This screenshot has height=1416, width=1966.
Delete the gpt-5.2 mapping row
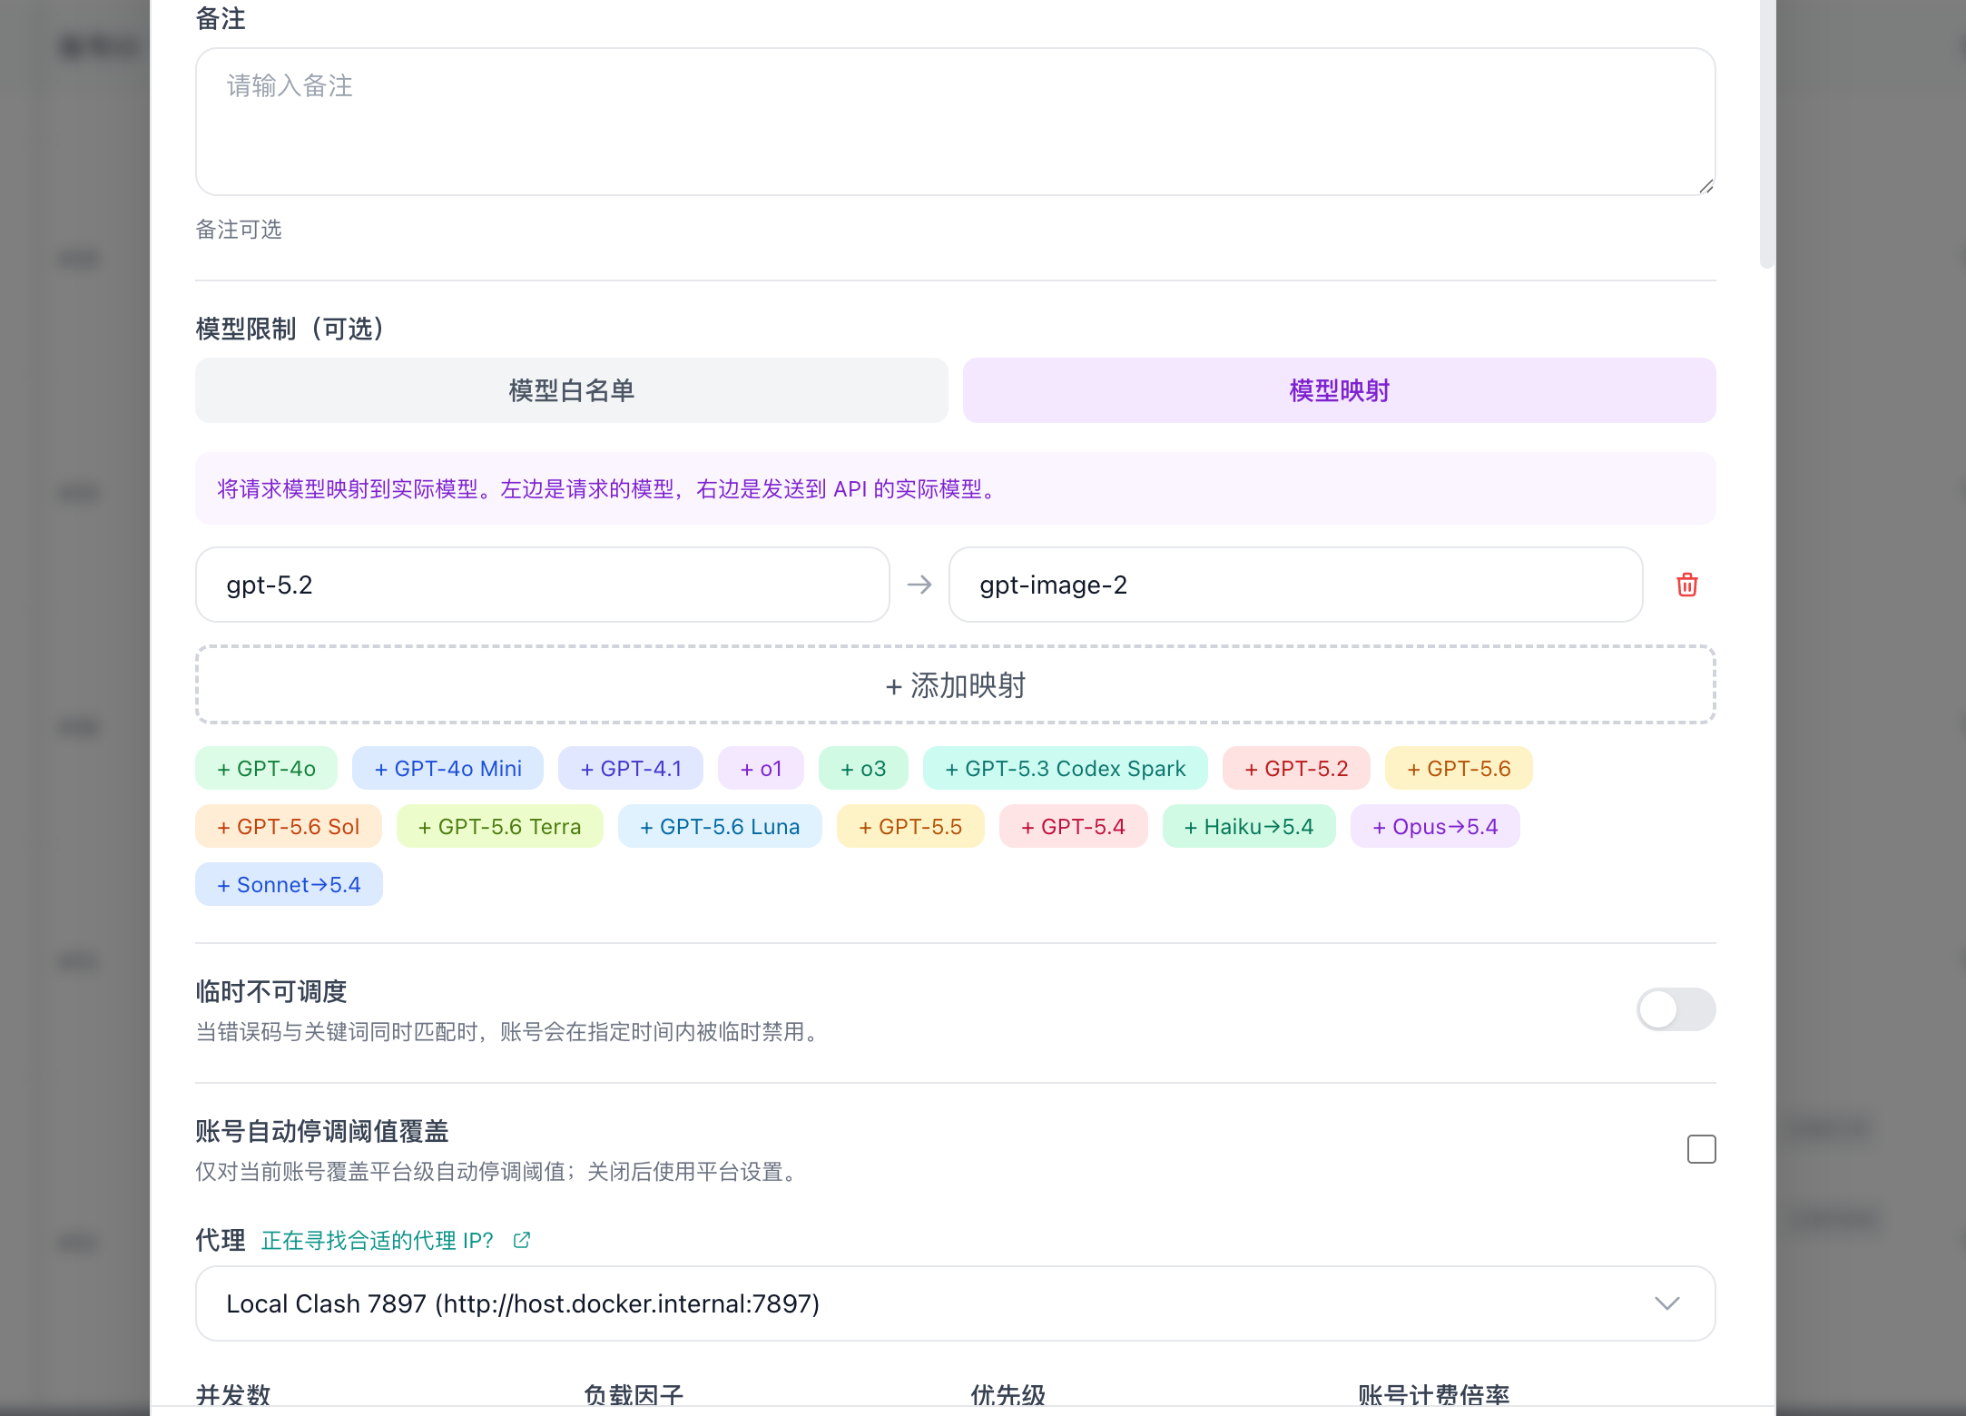[1686, 585]
